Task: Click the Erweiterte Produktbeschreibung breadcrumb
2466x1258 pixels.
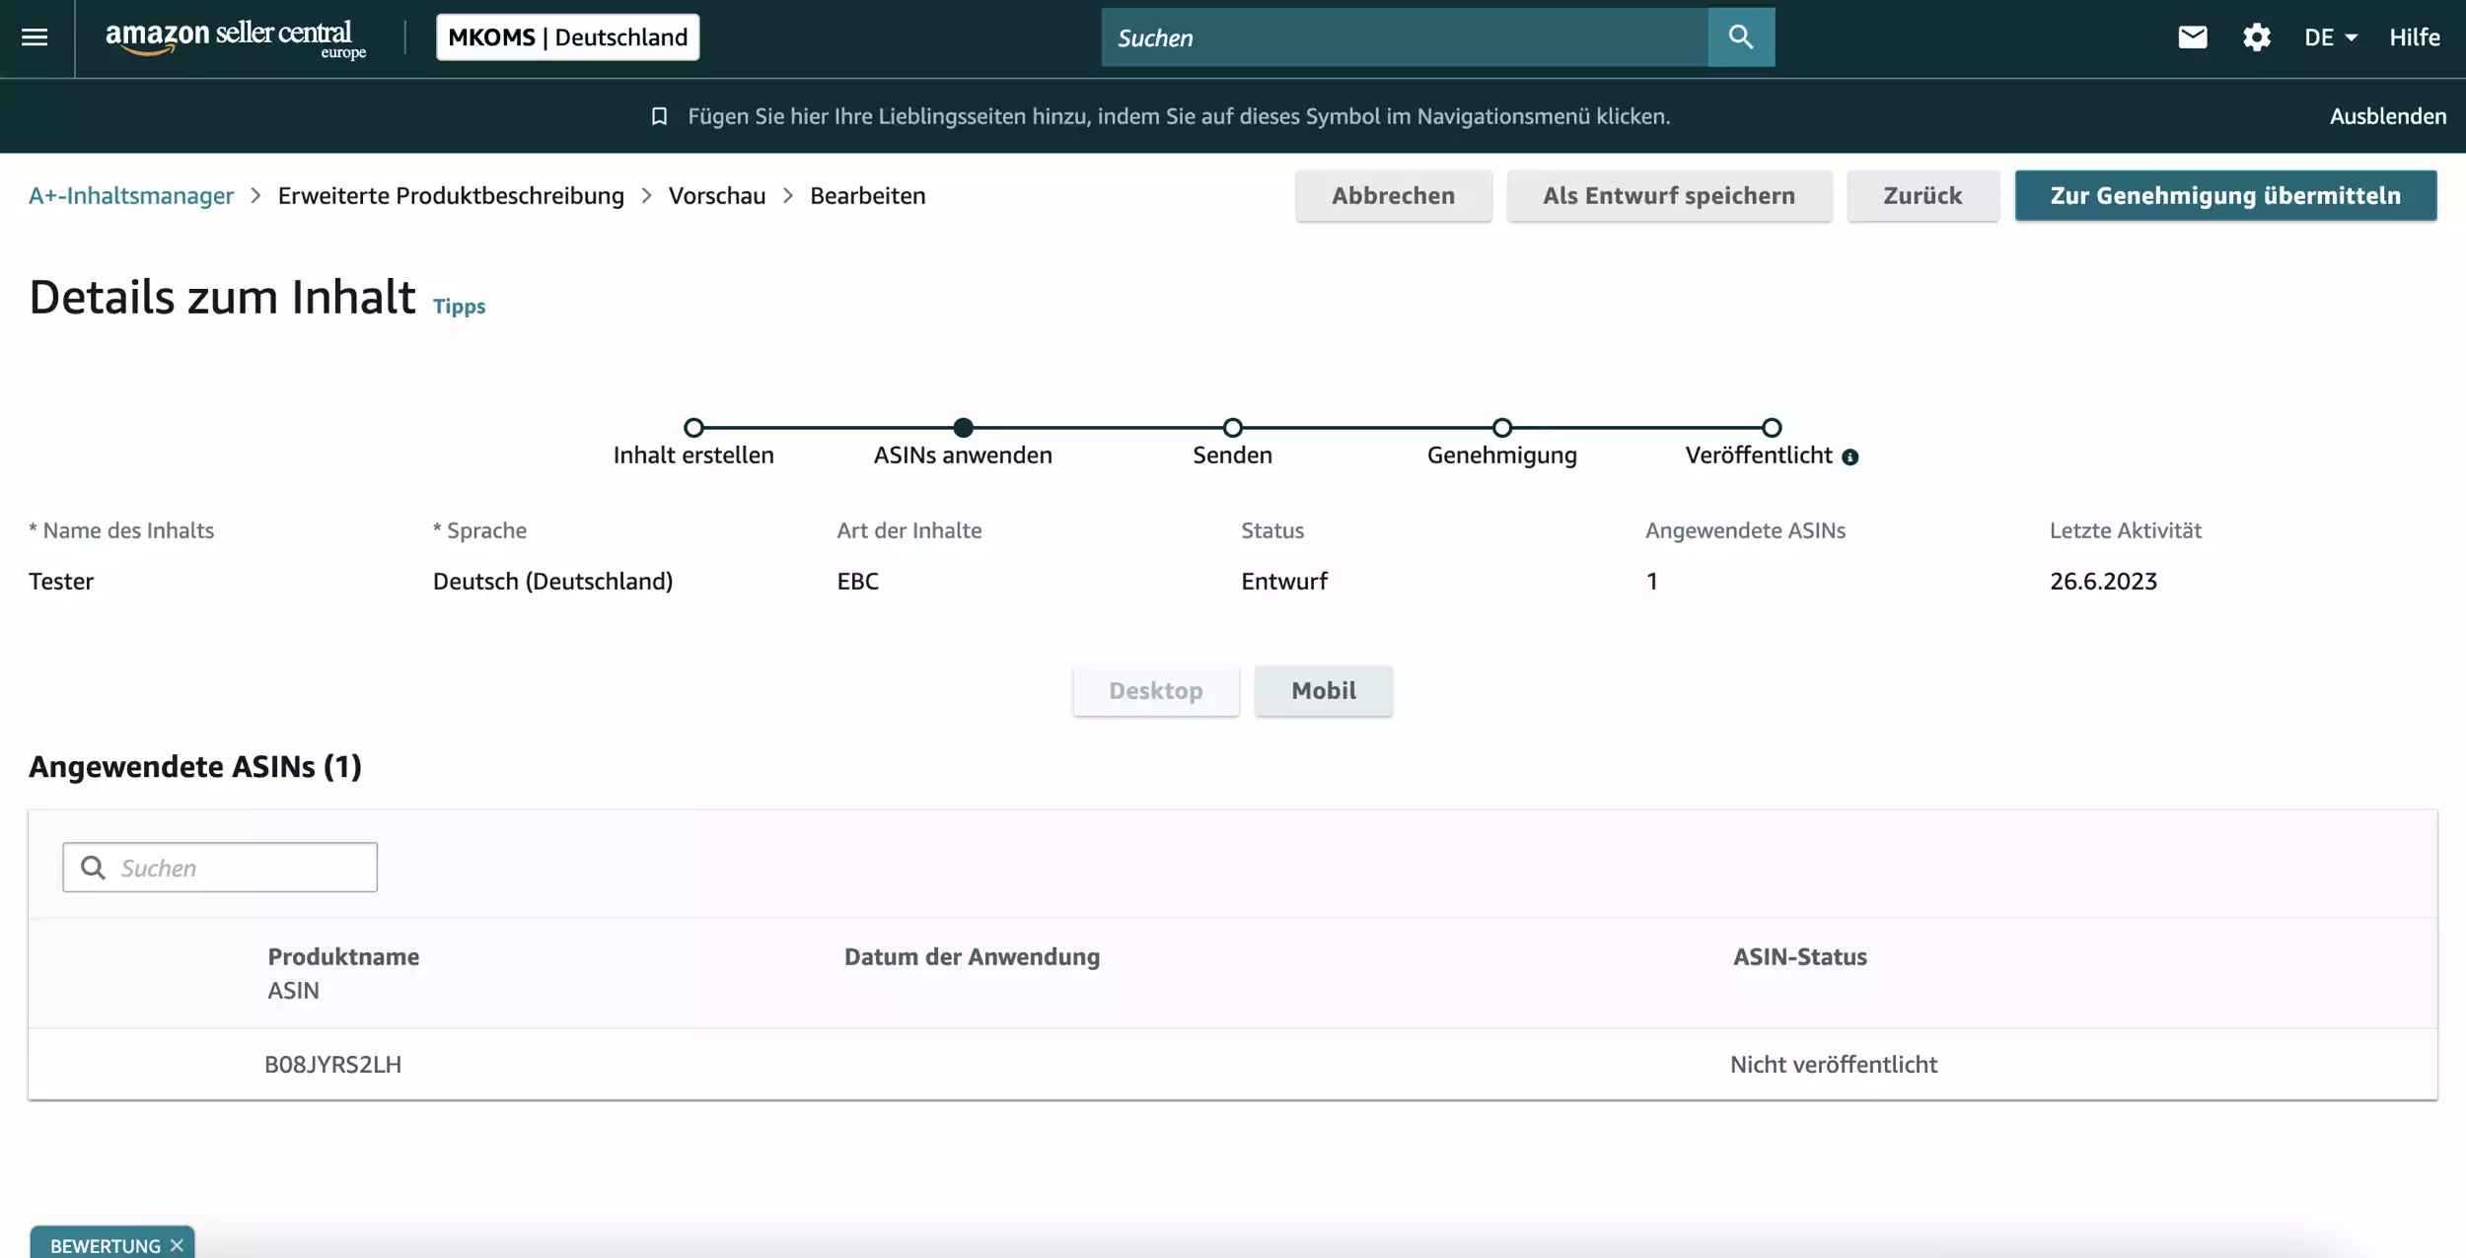Action: pos(451,195)
